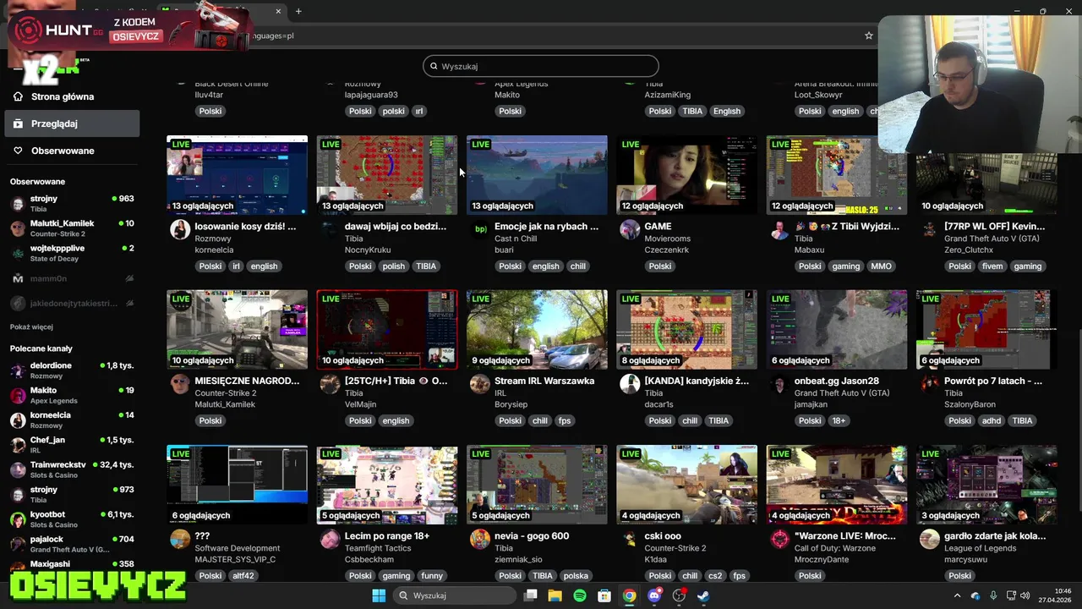Open pajalock avatar in recommended list
Image resolution: width=1082 pixels, height=609 pixels.
pyautogui.click(x=18, y=544)
